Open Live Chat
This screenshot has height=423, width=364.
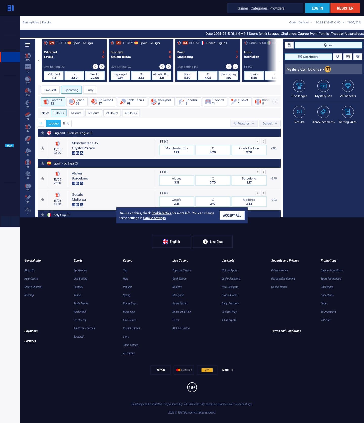[x=213, y=242]
